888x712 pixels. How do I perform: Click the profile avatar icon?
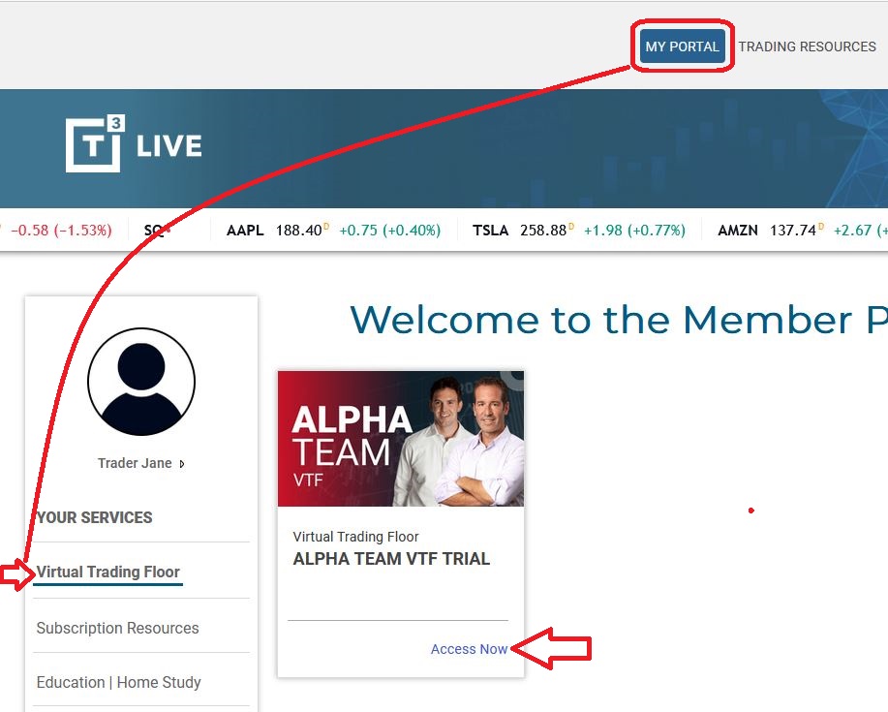(141, 382)
